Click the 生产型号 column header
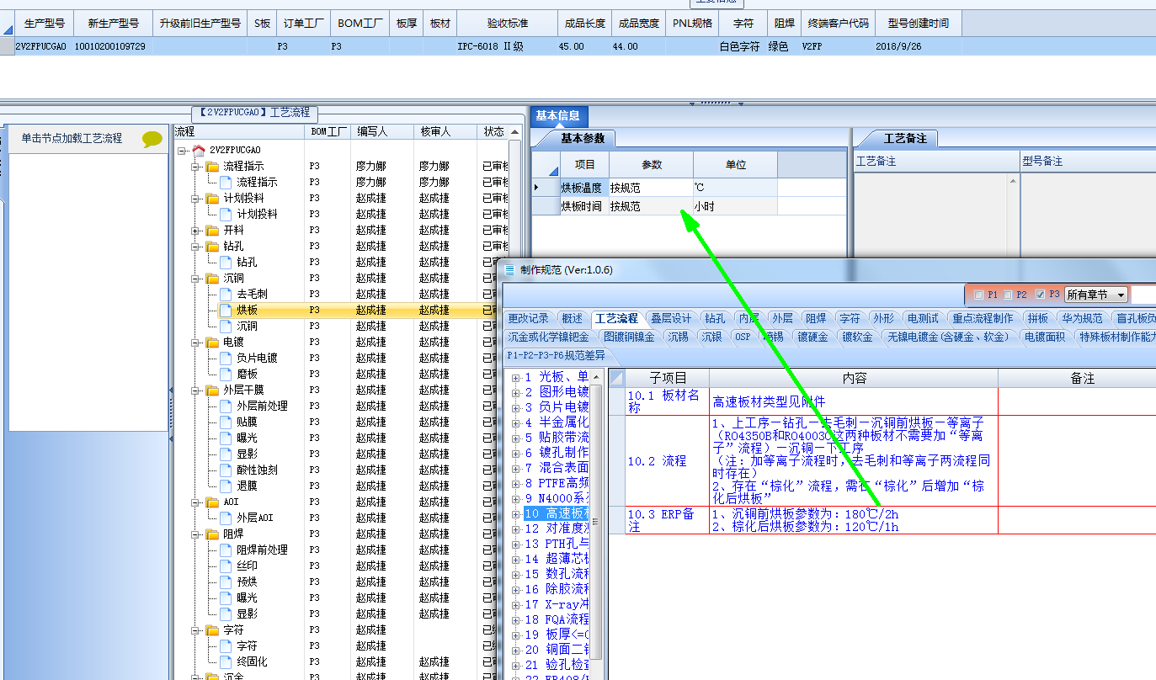 45,24
